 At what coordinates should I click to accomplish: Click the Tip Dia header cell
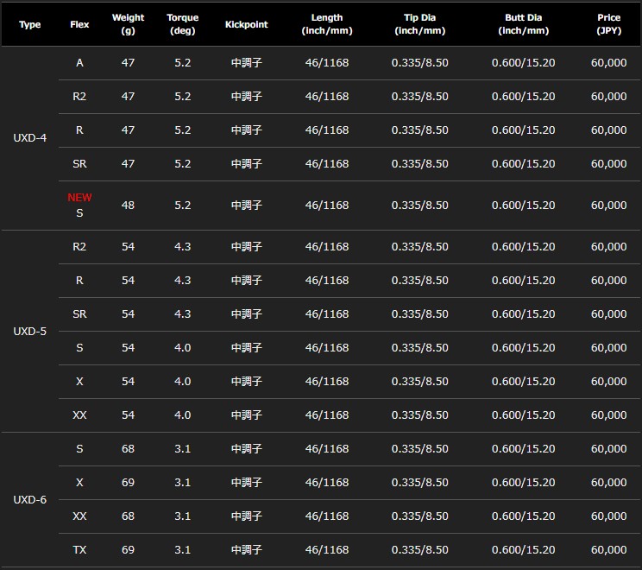[x=419, y=24]
